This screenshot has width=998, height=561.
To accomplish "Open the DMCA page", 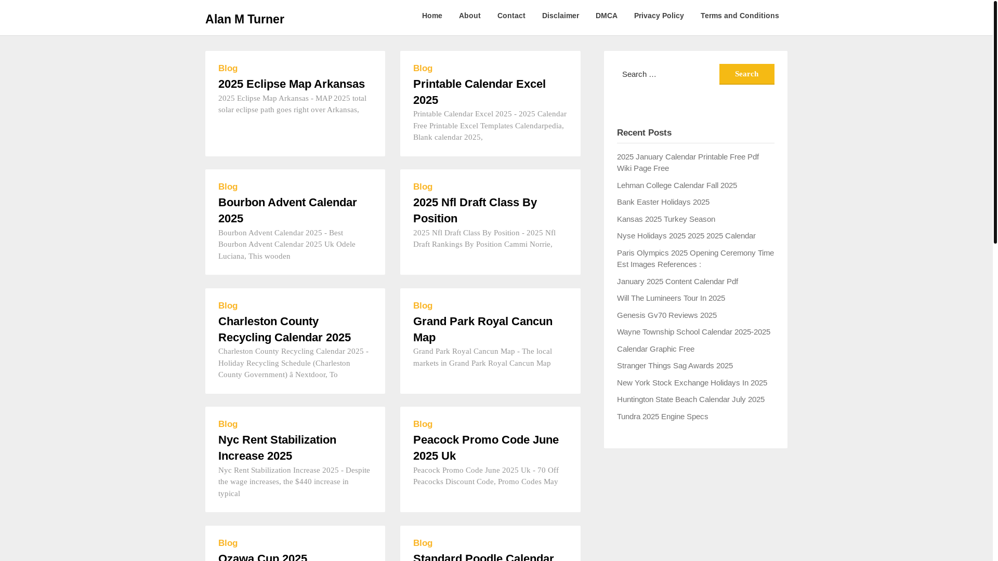I will tap(606, 16).
